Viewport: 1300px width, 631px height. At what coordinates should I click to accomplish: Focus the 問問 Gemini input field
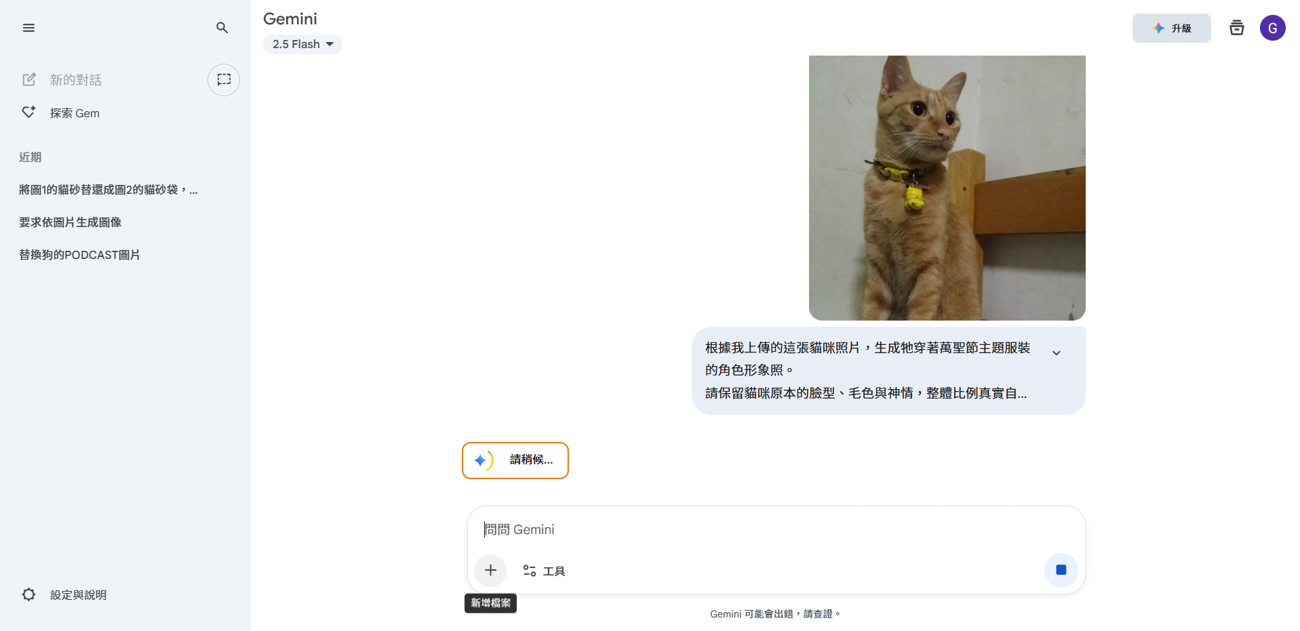776,529
